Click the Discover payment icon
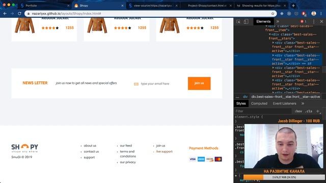This screenshot has width=326, height=183. point(210,159)
